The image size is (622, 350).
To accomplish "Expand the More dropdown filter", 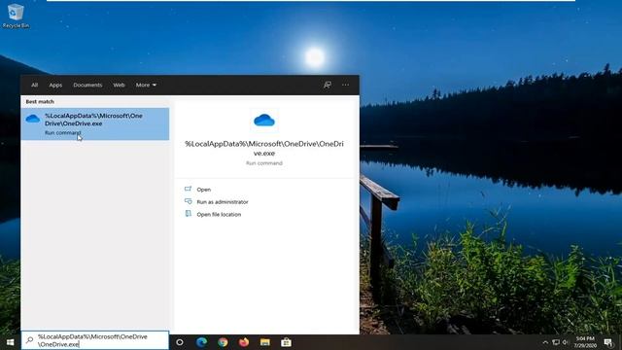I will 146,85.
